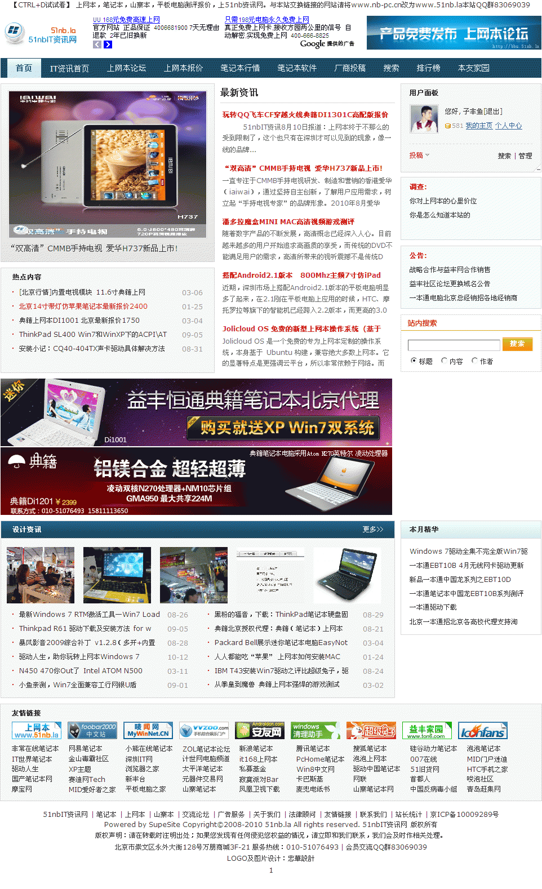This screenshot has width=542, height=889.
Task: Open 典籍上网本DI1001 北京最新报价1750
Action: point(79,321)
